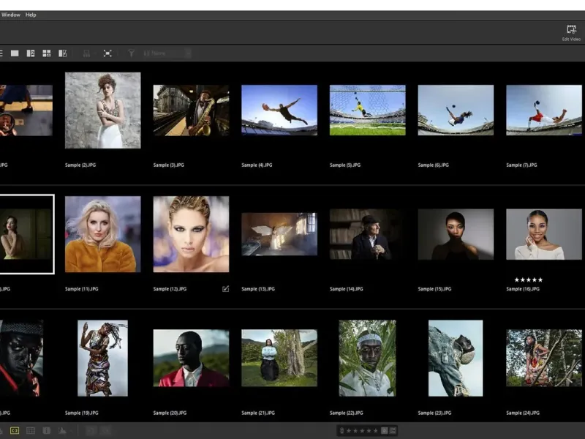Select the saxophone player thumbnail Sample (3)

pos(191,110)
